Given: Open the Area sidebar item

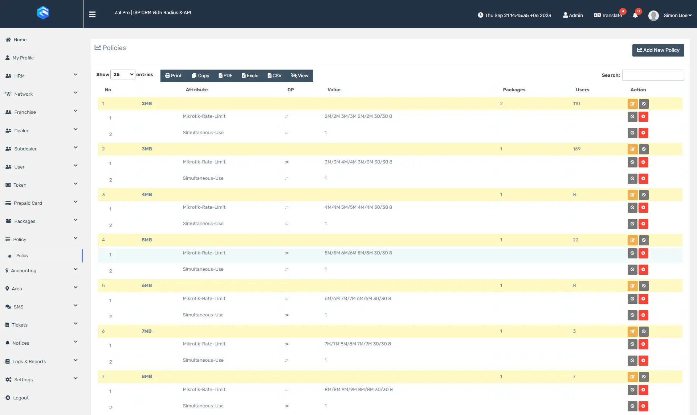Looking at the screenshot, I should (x=41, y=289).
